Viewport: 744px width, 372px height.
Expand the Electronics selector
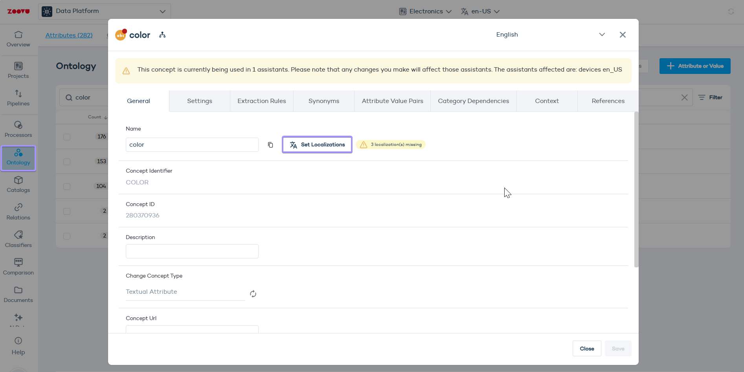425,11
